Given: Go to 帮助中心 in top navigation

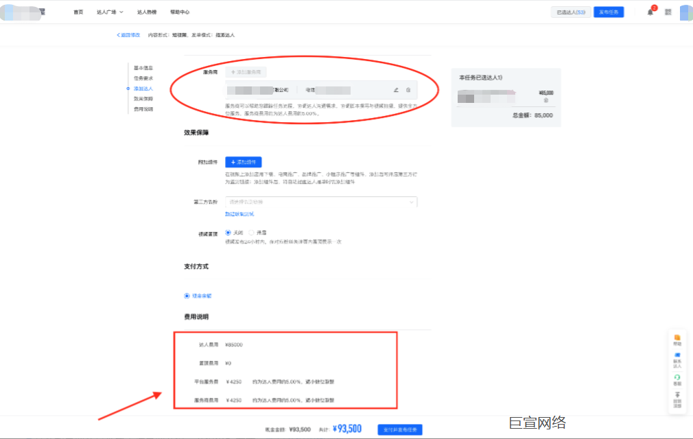Looking at the screenshot, I should pyautogui.click(x=180, y=12).
